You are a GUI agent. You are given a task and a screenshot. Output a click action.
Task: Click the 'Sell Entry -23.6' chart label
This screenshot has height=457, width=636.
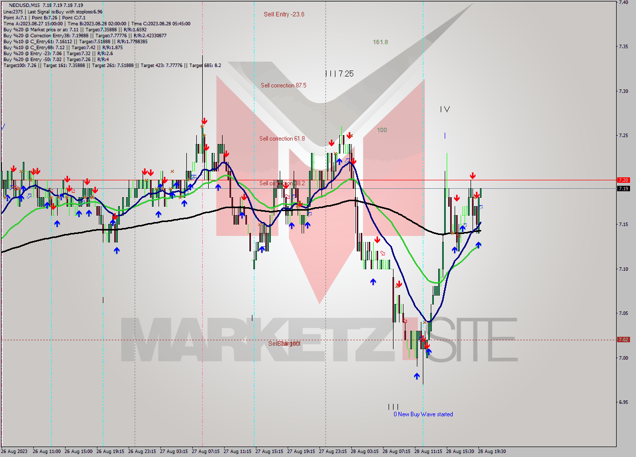tap(284, 14)
